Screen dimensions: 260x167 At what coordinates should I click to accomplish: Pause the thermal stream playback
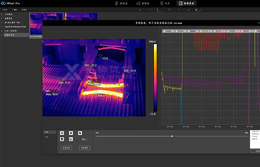coord(62,133)
